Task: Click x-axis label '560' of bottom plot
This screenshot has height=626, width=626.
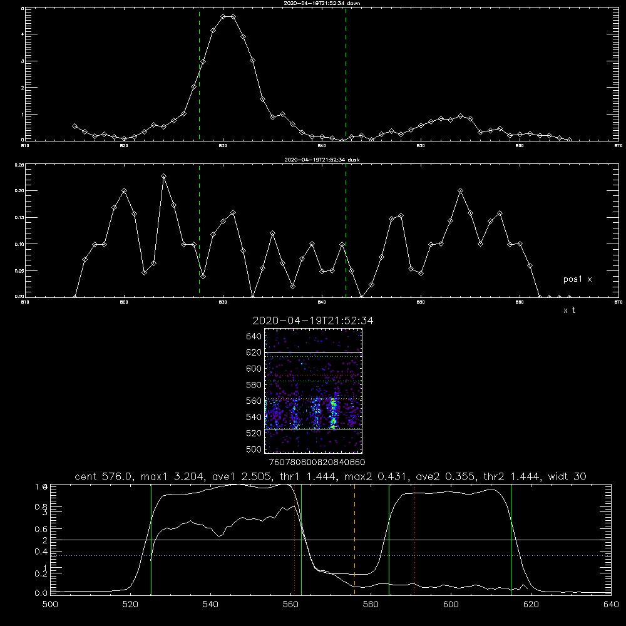Action: (290, 605)
